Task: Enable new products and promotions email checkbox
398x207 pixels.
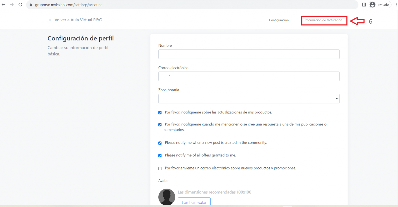Action: (160, 168)
